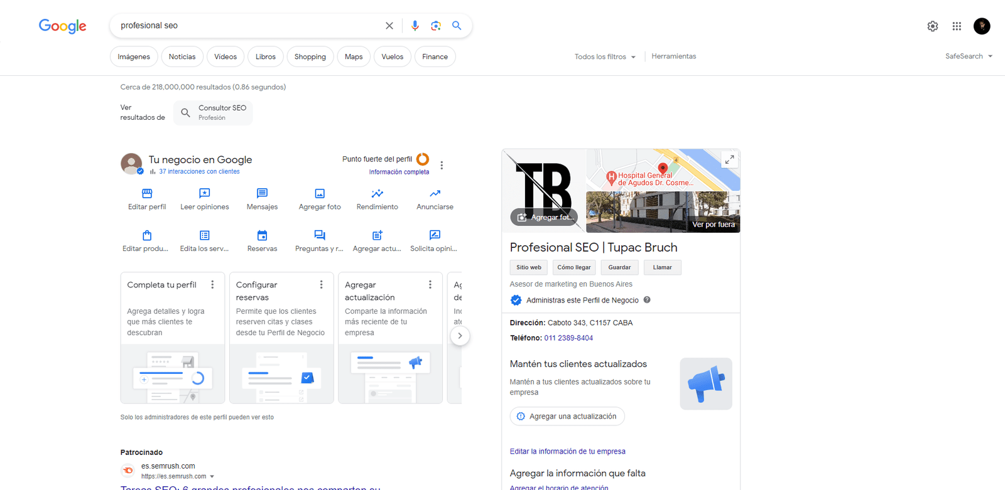The image size is (1005, 490).
Task: Open Google settings gear icon
Action: point(933,26)
